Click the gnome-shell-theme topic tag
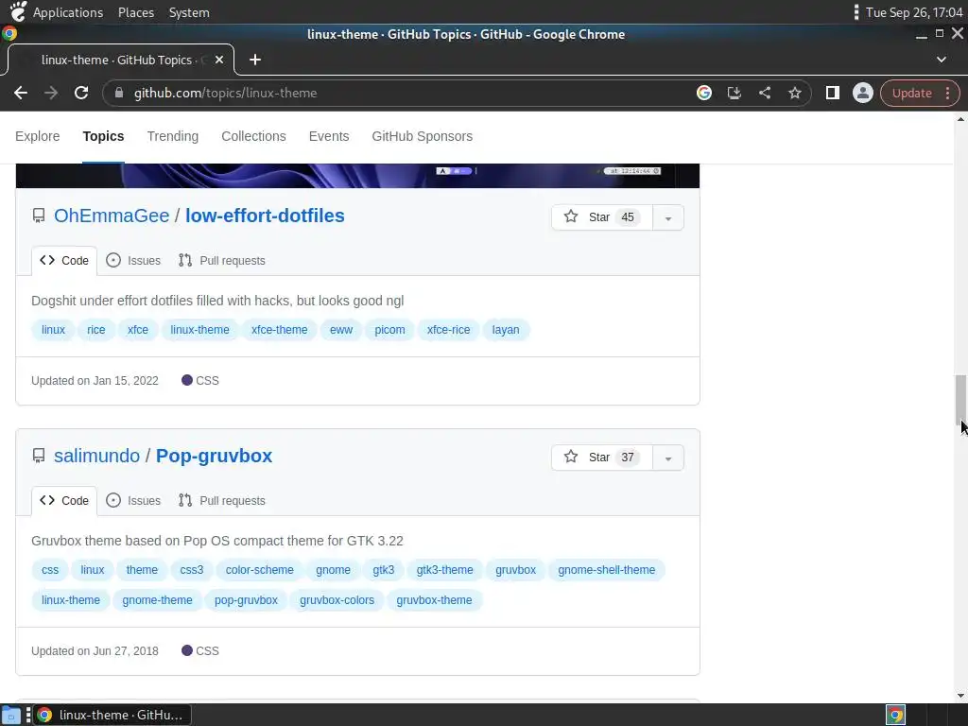Viewport: 968px width, 726px height. click(606, 570)
